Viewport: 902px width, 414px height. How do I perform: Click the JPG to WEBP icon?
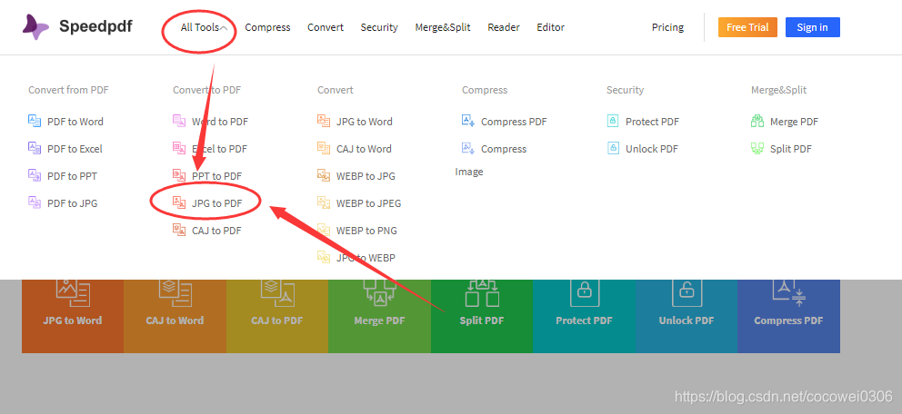coord(324,257)
